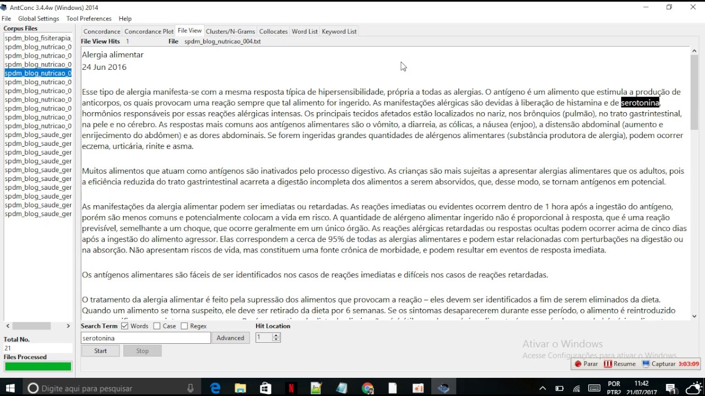
Task: Click the text view scroll-up arrow
Action: pos(694,51)
